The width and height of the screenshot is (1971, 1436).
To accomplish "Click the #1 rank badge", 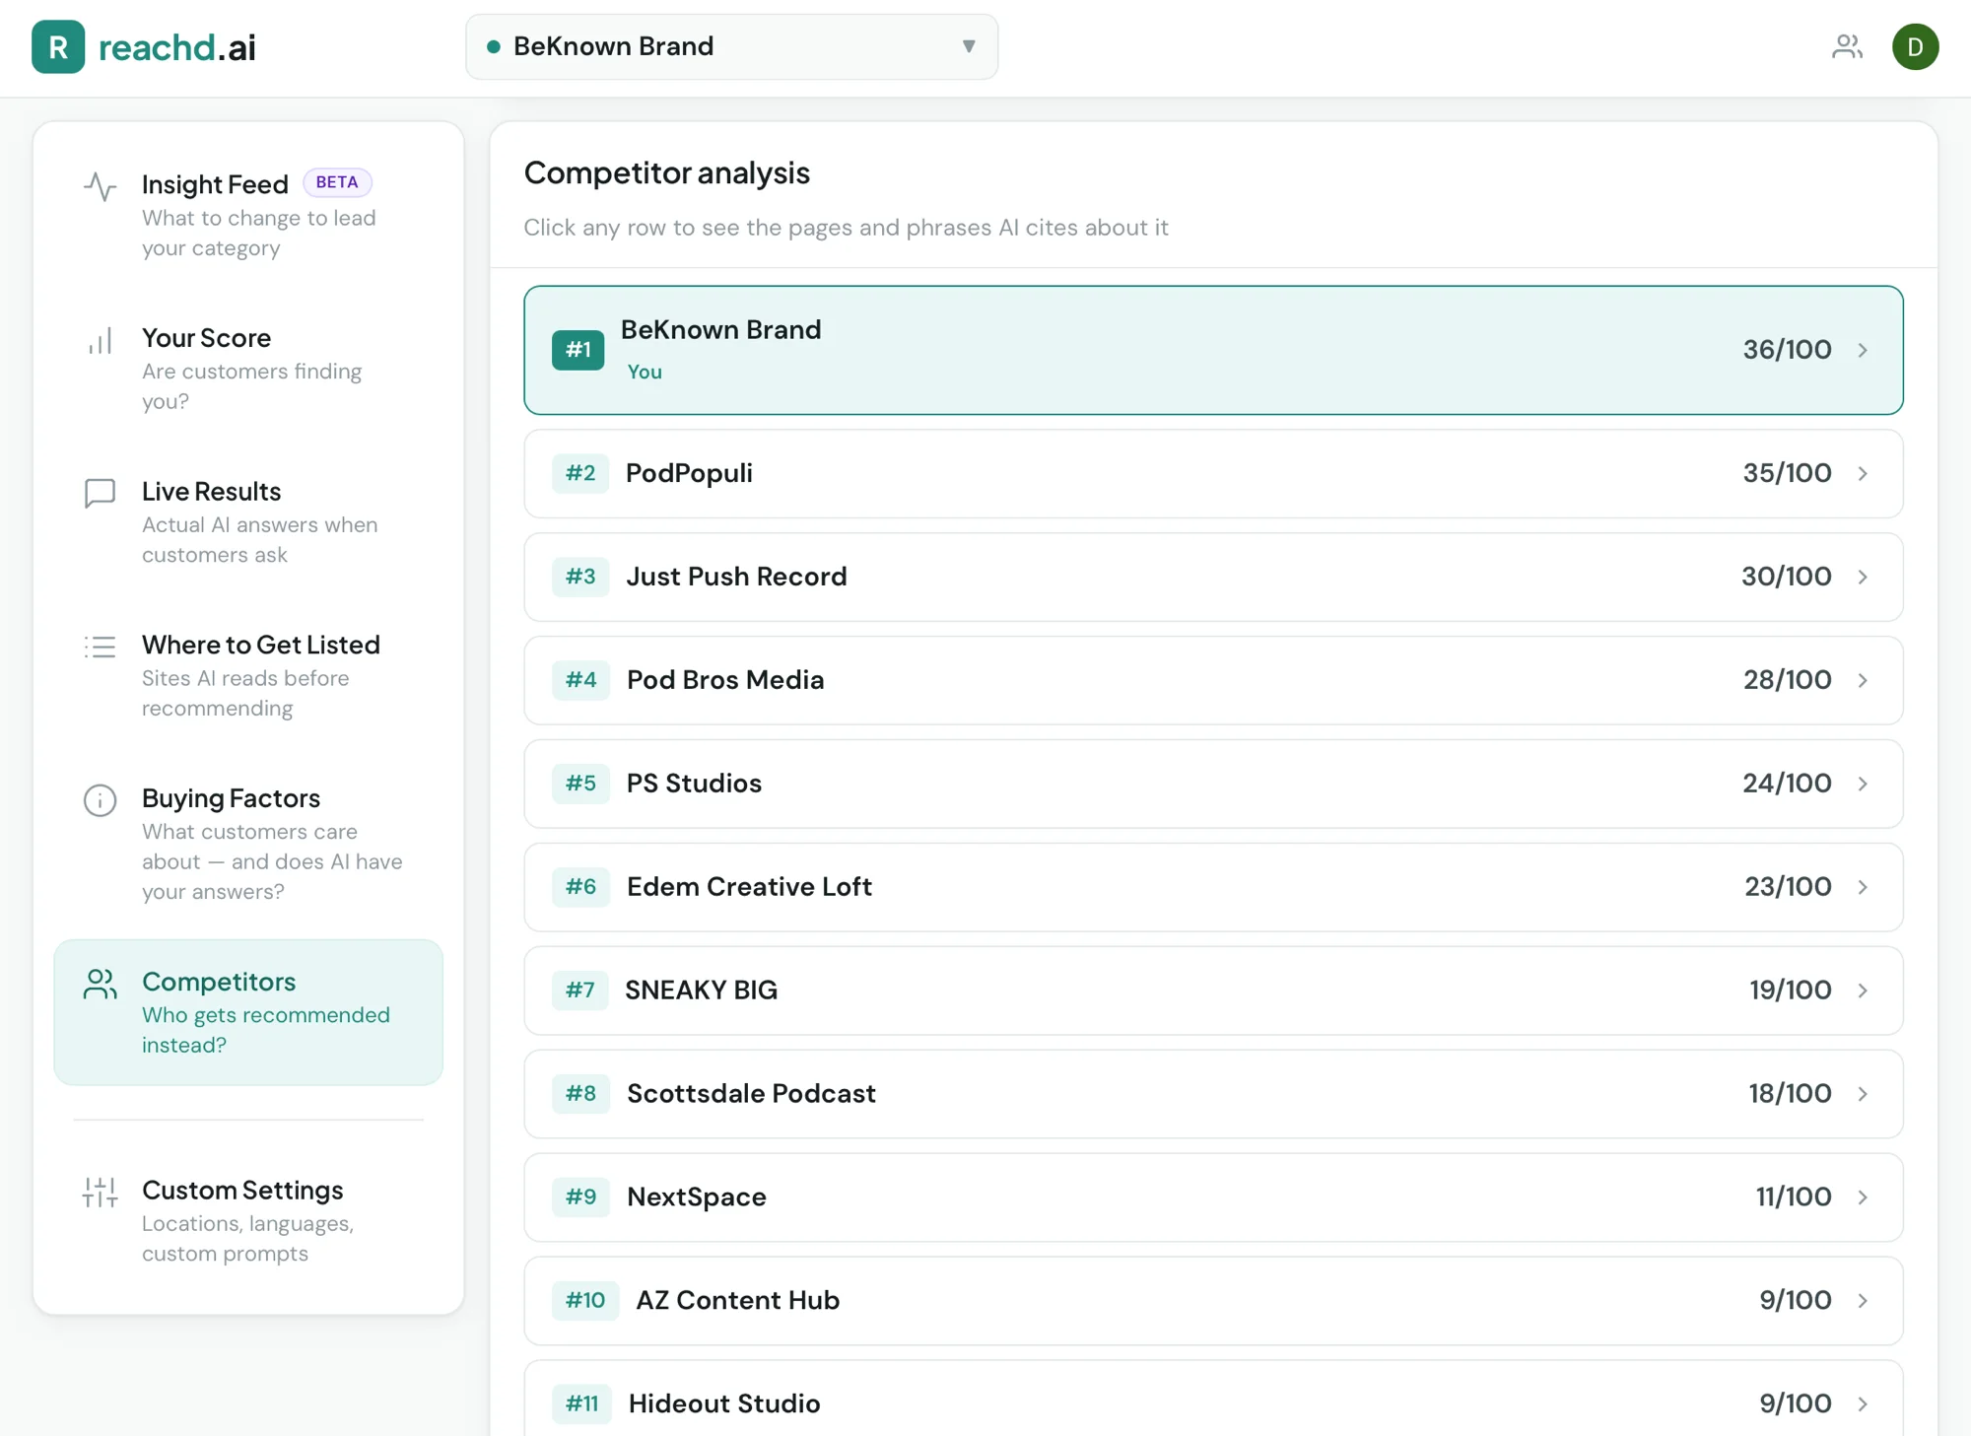I will 578,350.
